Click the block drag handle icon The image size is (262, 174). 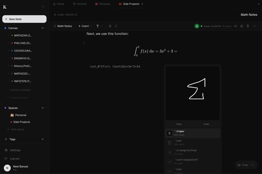[84, 43]
